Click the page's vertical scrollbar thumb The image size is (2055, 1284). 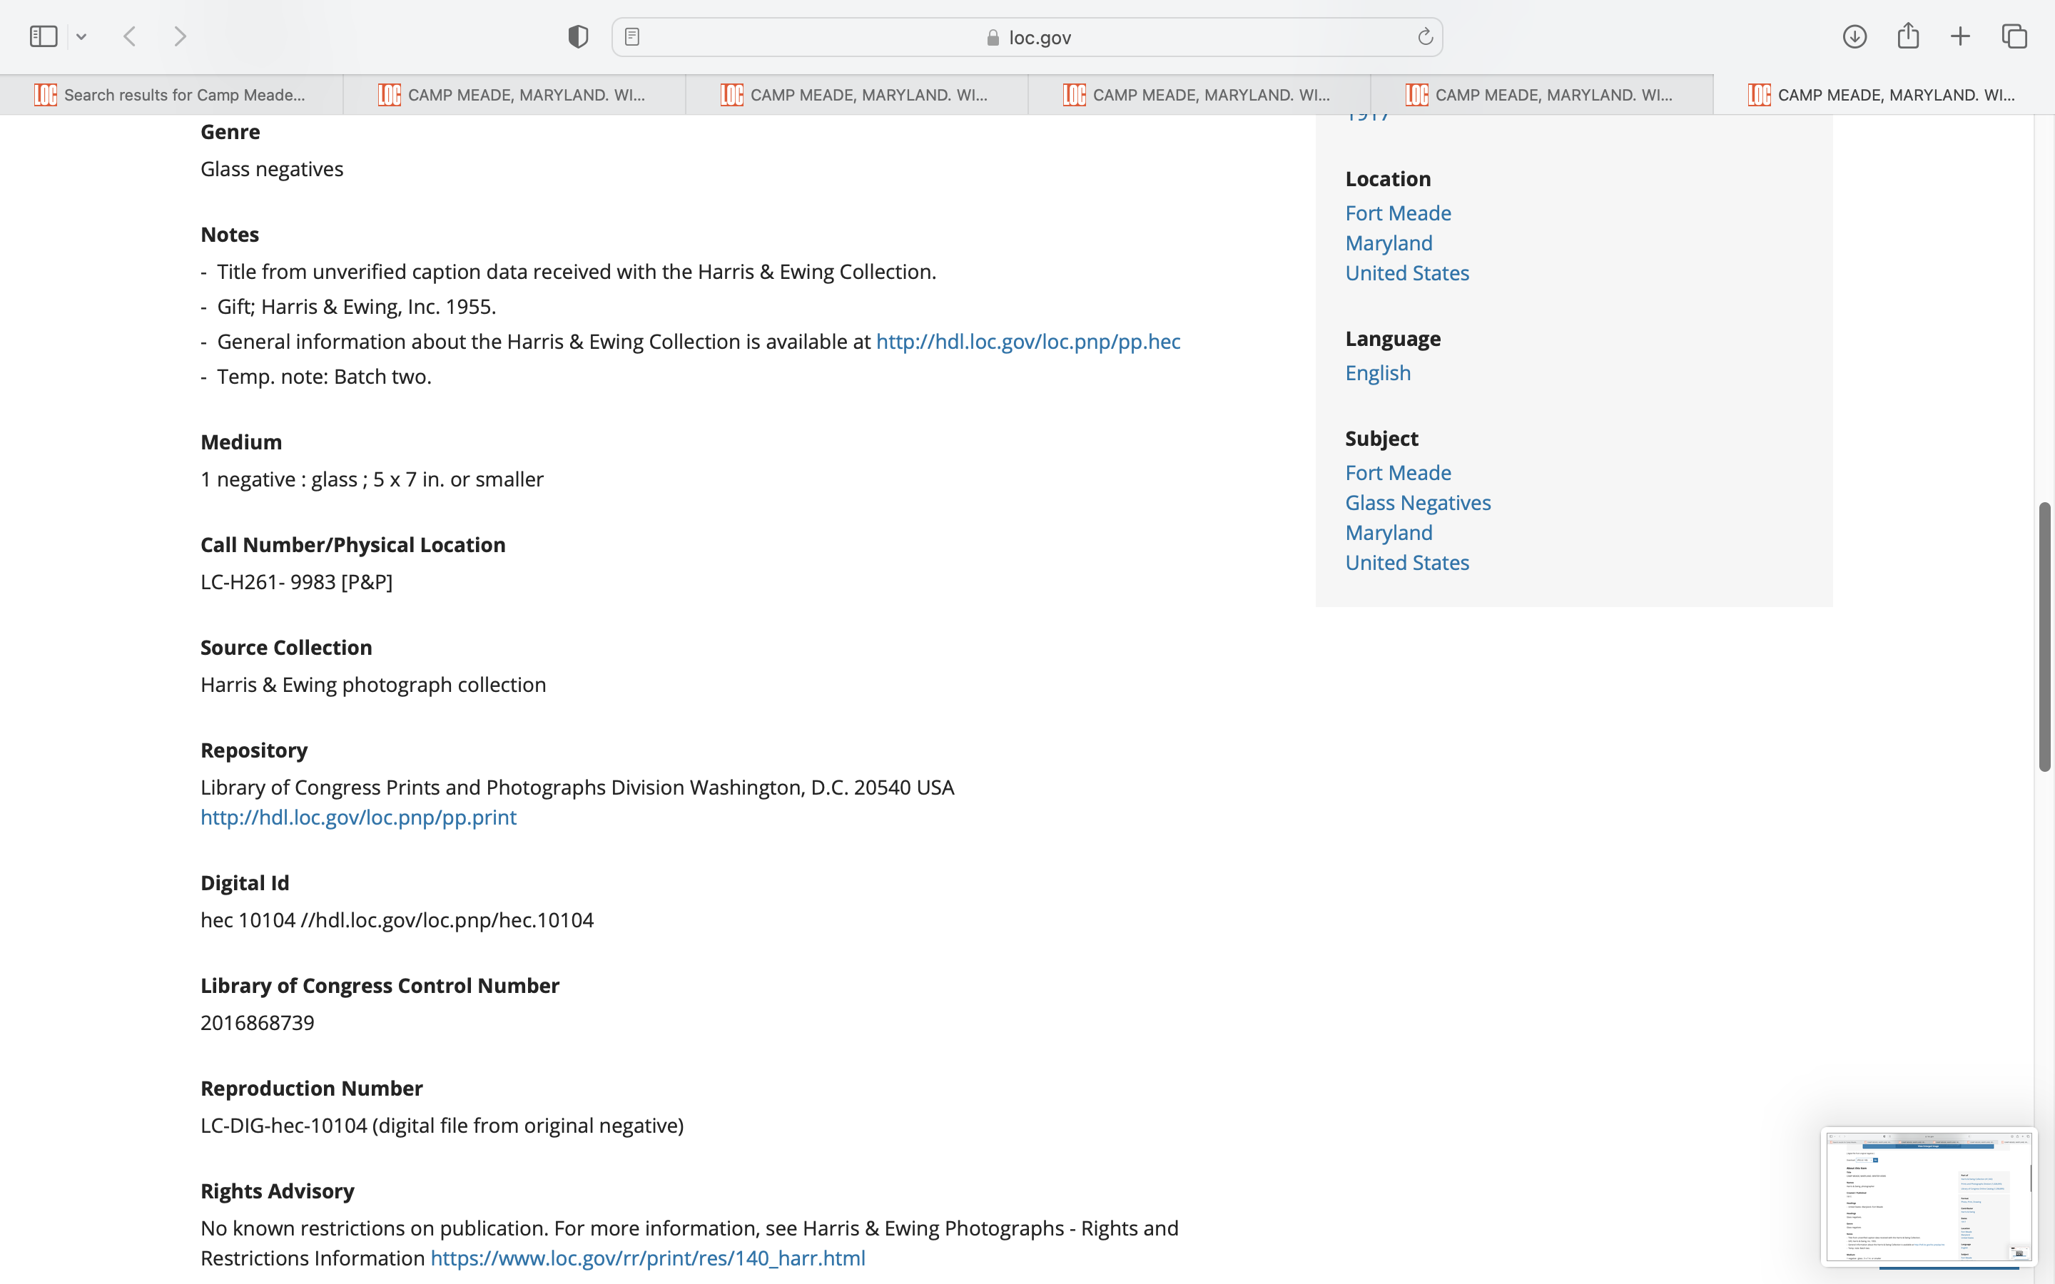(2045, 637)
